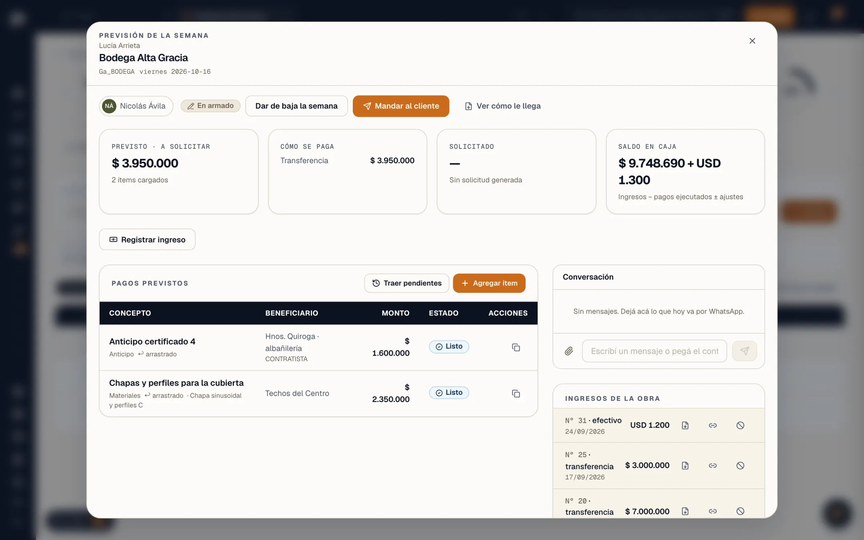Focus the conversation message input field
The width and height of the screenshot is (864, 540).
click(x=654, y=351)
